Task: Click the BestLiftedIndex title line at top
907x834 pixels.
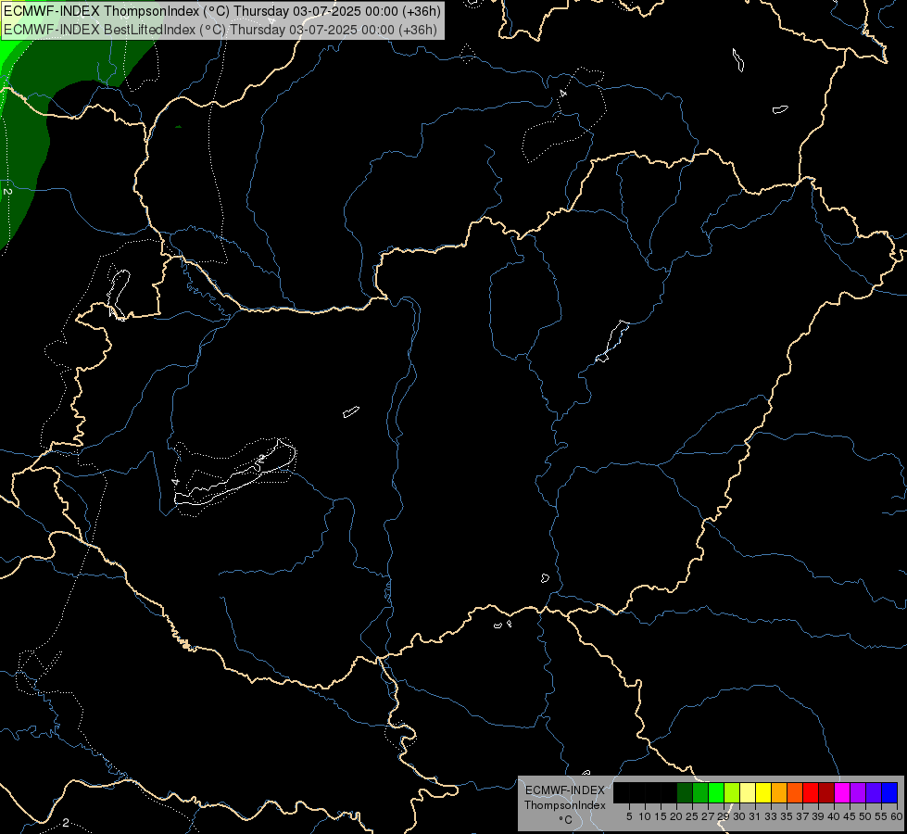Action: click(x=220, y=30)
